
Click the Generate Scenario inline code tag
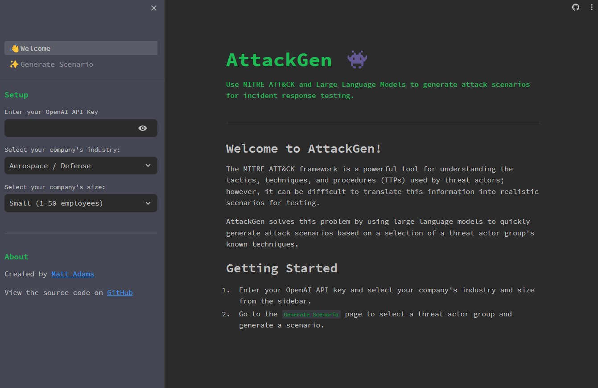pos(311,314)
